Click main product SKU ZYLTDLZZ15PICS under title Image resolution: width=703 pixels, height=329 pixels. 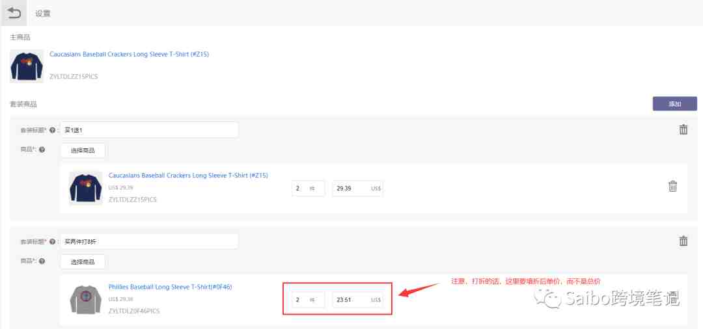(74, 77)
